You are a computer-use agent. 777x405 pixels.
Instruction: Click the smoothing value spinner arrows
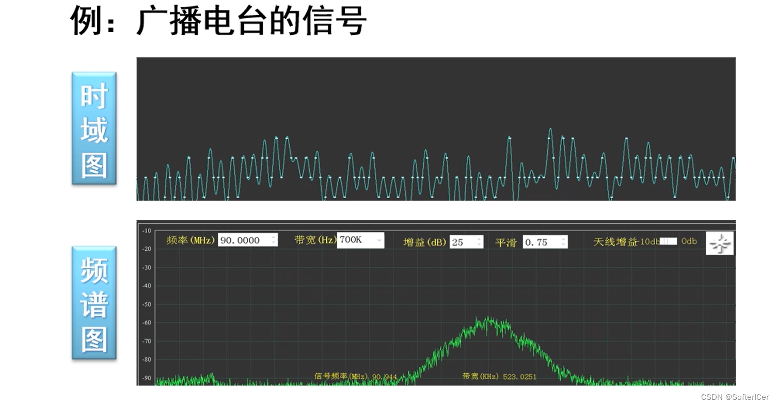click(563, 241)
